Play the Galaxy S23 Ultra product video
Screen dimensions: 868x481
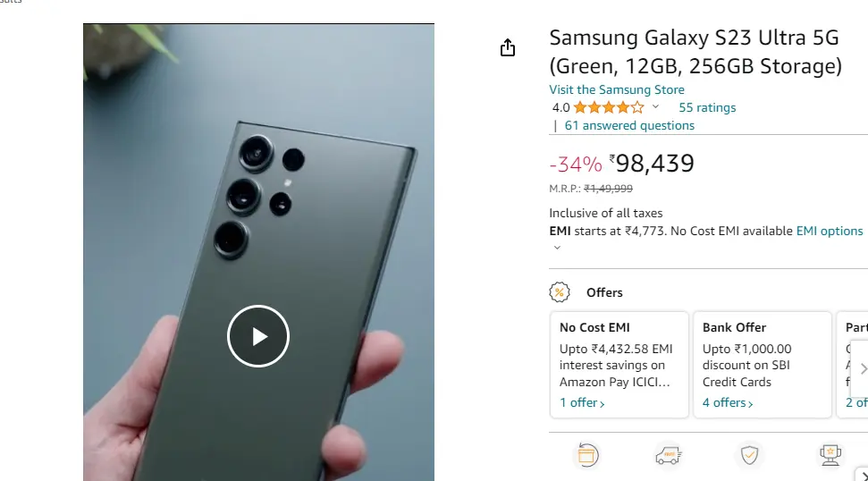(258, 336)
